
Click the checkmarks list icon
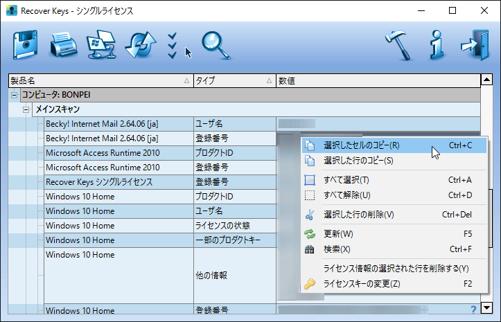coord(173,46)
